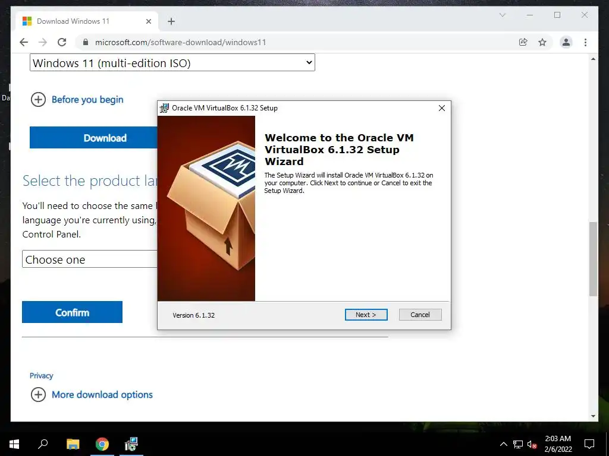Image resolution: width=609 pixels, height=456 pixels.
Task: Open the Privacy link
Action: click(x=41, y=376)
